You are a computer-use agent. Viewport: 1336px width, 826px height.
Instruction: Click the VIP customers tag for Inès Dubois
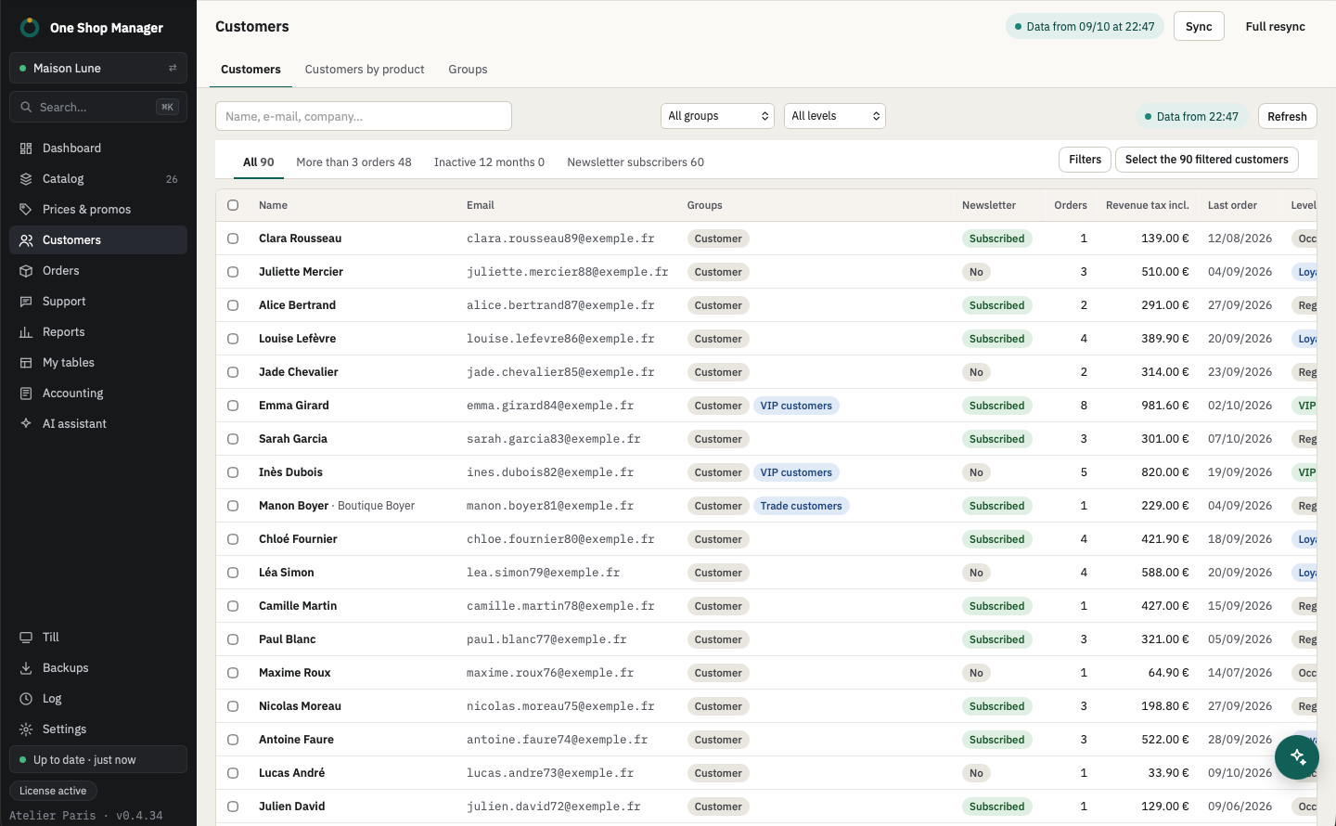[x=796, y=472]
